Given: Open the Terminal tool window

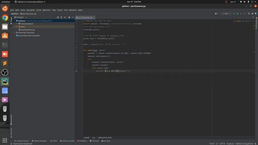Looking at the screenshot, I should [94, 141].
